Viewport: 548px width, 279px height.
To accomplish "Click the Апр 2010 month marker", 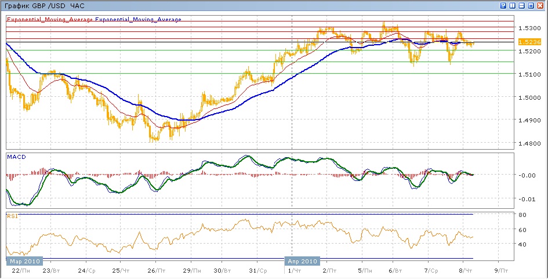I will tap(303, 261).
